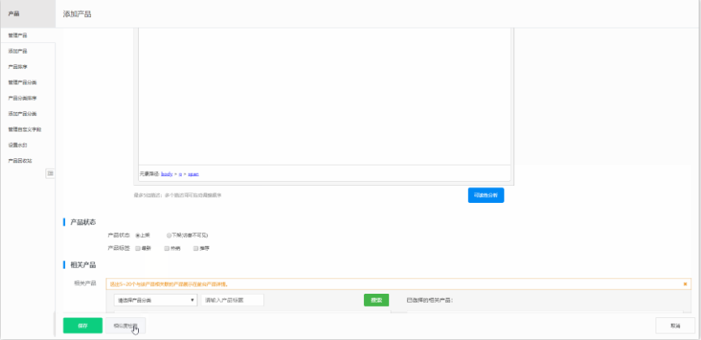701x340 pixels.
Task: Check the 热销 product tag
Action: pos(167,247)
